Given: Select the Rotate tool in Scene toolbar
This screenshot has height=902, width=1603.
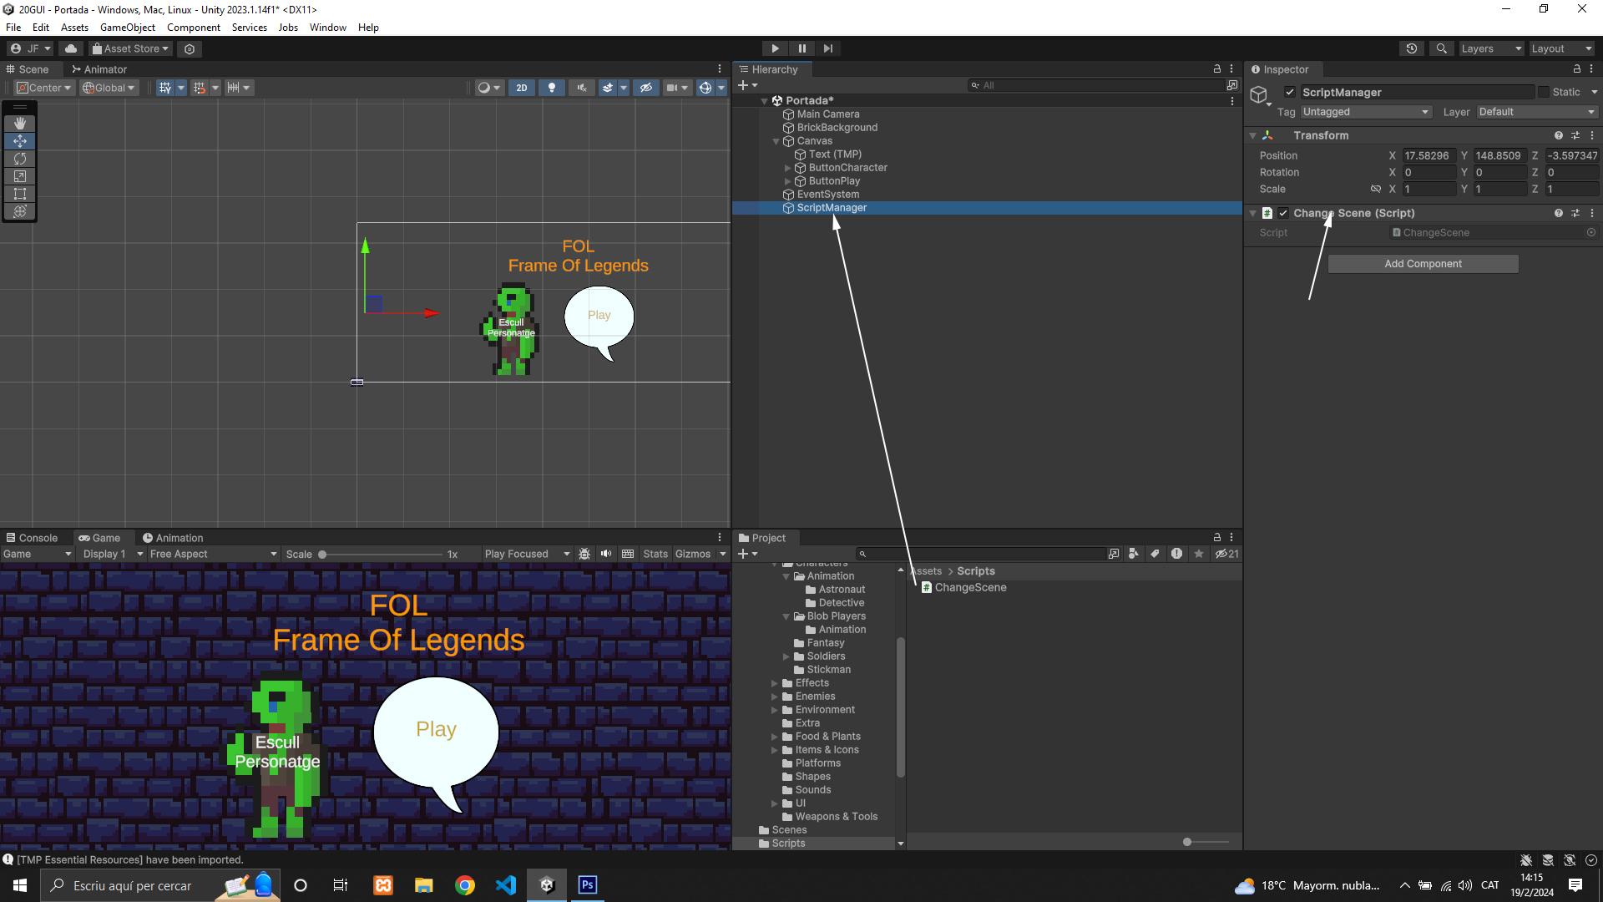Looking at the screenshot, I should coord(20,159).
